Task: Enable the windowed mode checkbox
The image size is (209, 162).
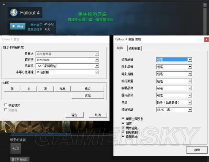Action: pyautogui.click(x=5, y=105)
